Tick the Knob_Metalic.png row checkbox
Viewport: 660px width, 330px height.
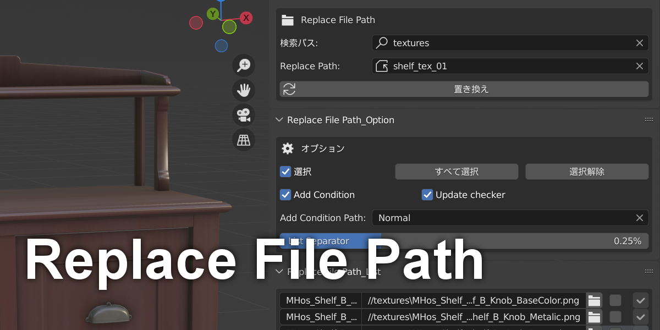pyautogui.click(x=615, y=317)
